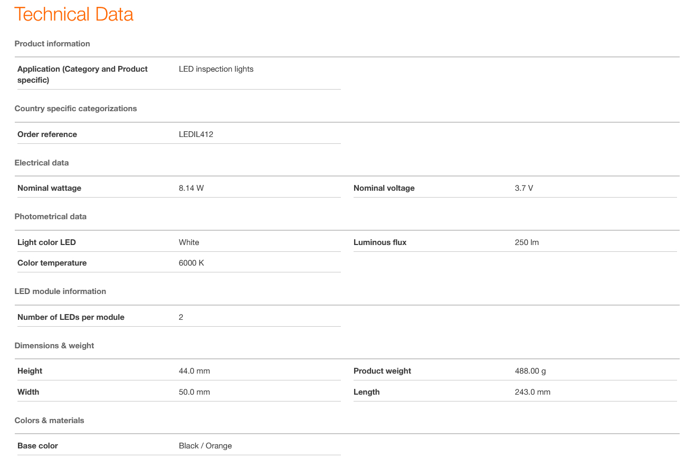Select the 8.14 W nominal wattage value
This screenshot has height=460, width=686.
point(191,188)
